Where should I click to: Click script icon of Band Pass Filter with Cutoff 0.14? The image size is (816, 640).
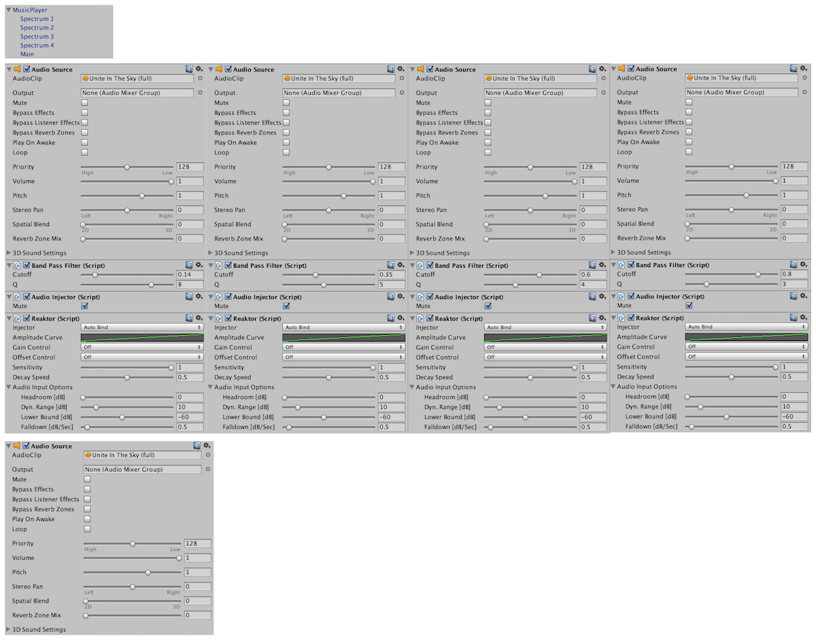[x=18, y=266]
